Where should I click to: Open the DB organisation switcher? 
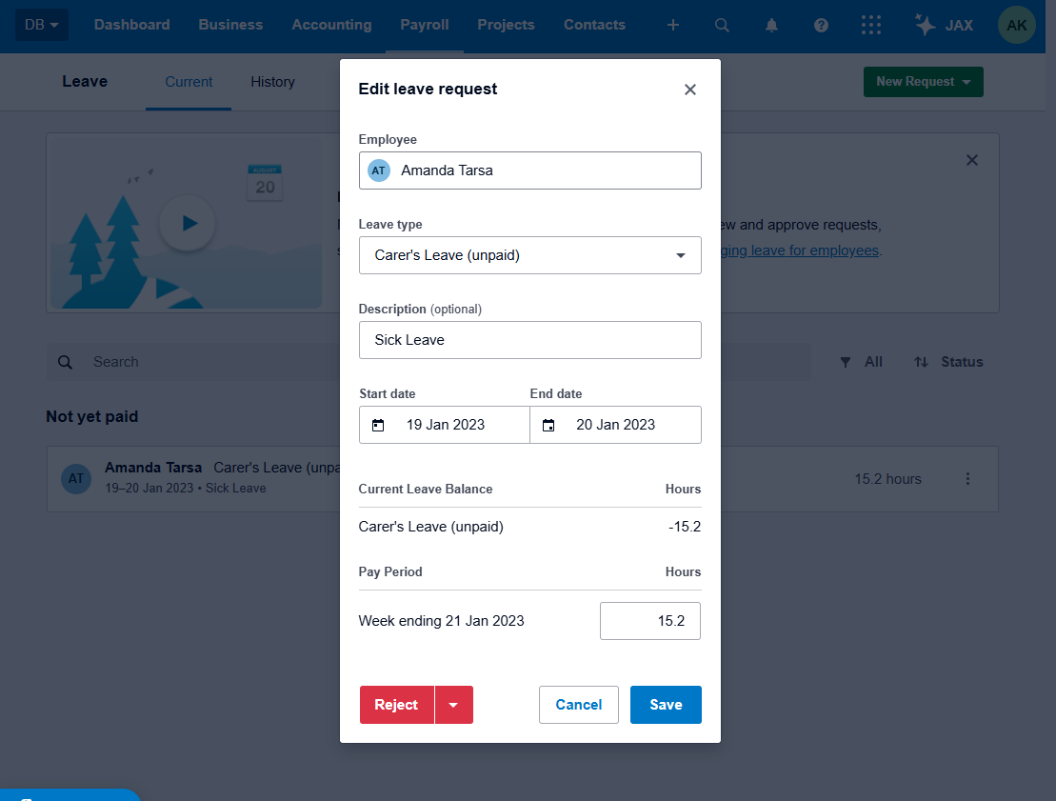click(41, 25)
